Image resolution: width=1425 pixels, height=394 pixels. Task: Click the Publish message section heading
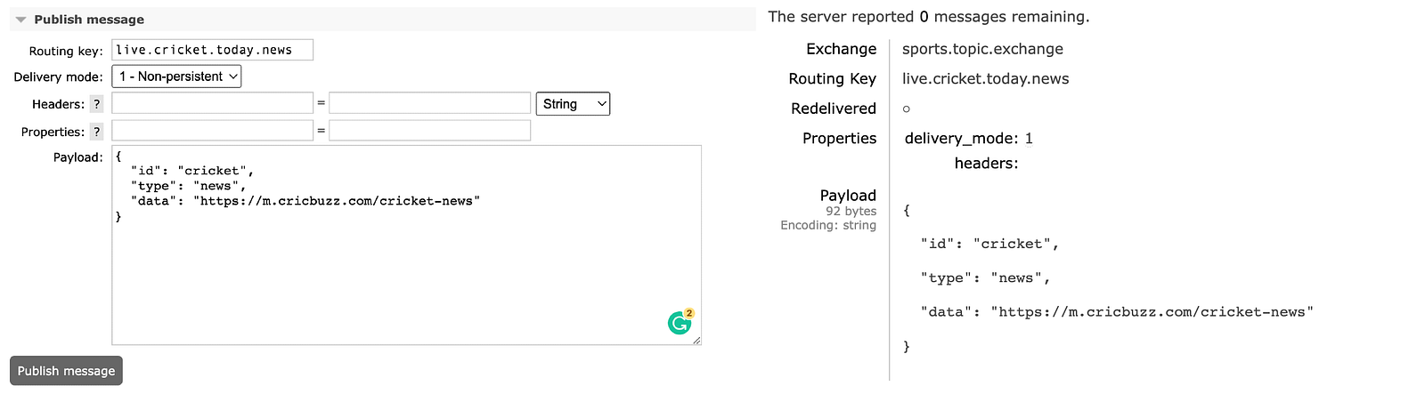(89, 20)
